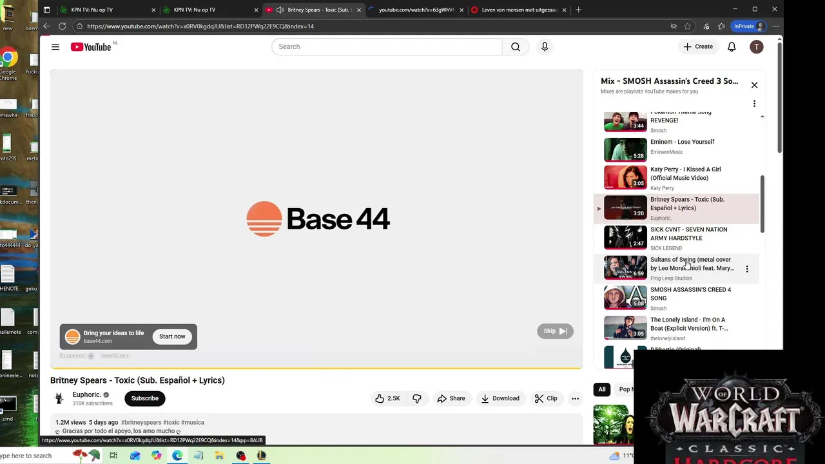
Task: Open Copilot on the taskbar
Action: pyautogui.click(x=156, y=456)
